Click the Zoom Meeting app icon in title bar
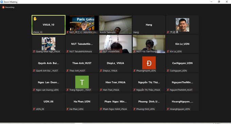This screenshot has width=231, height=124. [x=2, y=2]
